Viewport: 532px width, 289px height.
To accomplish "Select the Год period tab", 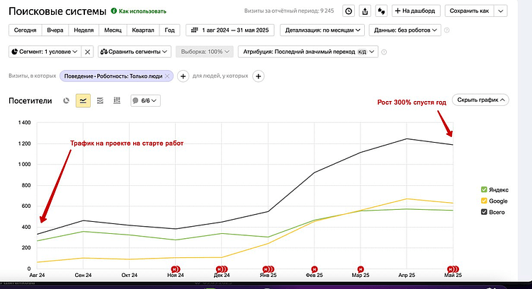I will [169, 30].
